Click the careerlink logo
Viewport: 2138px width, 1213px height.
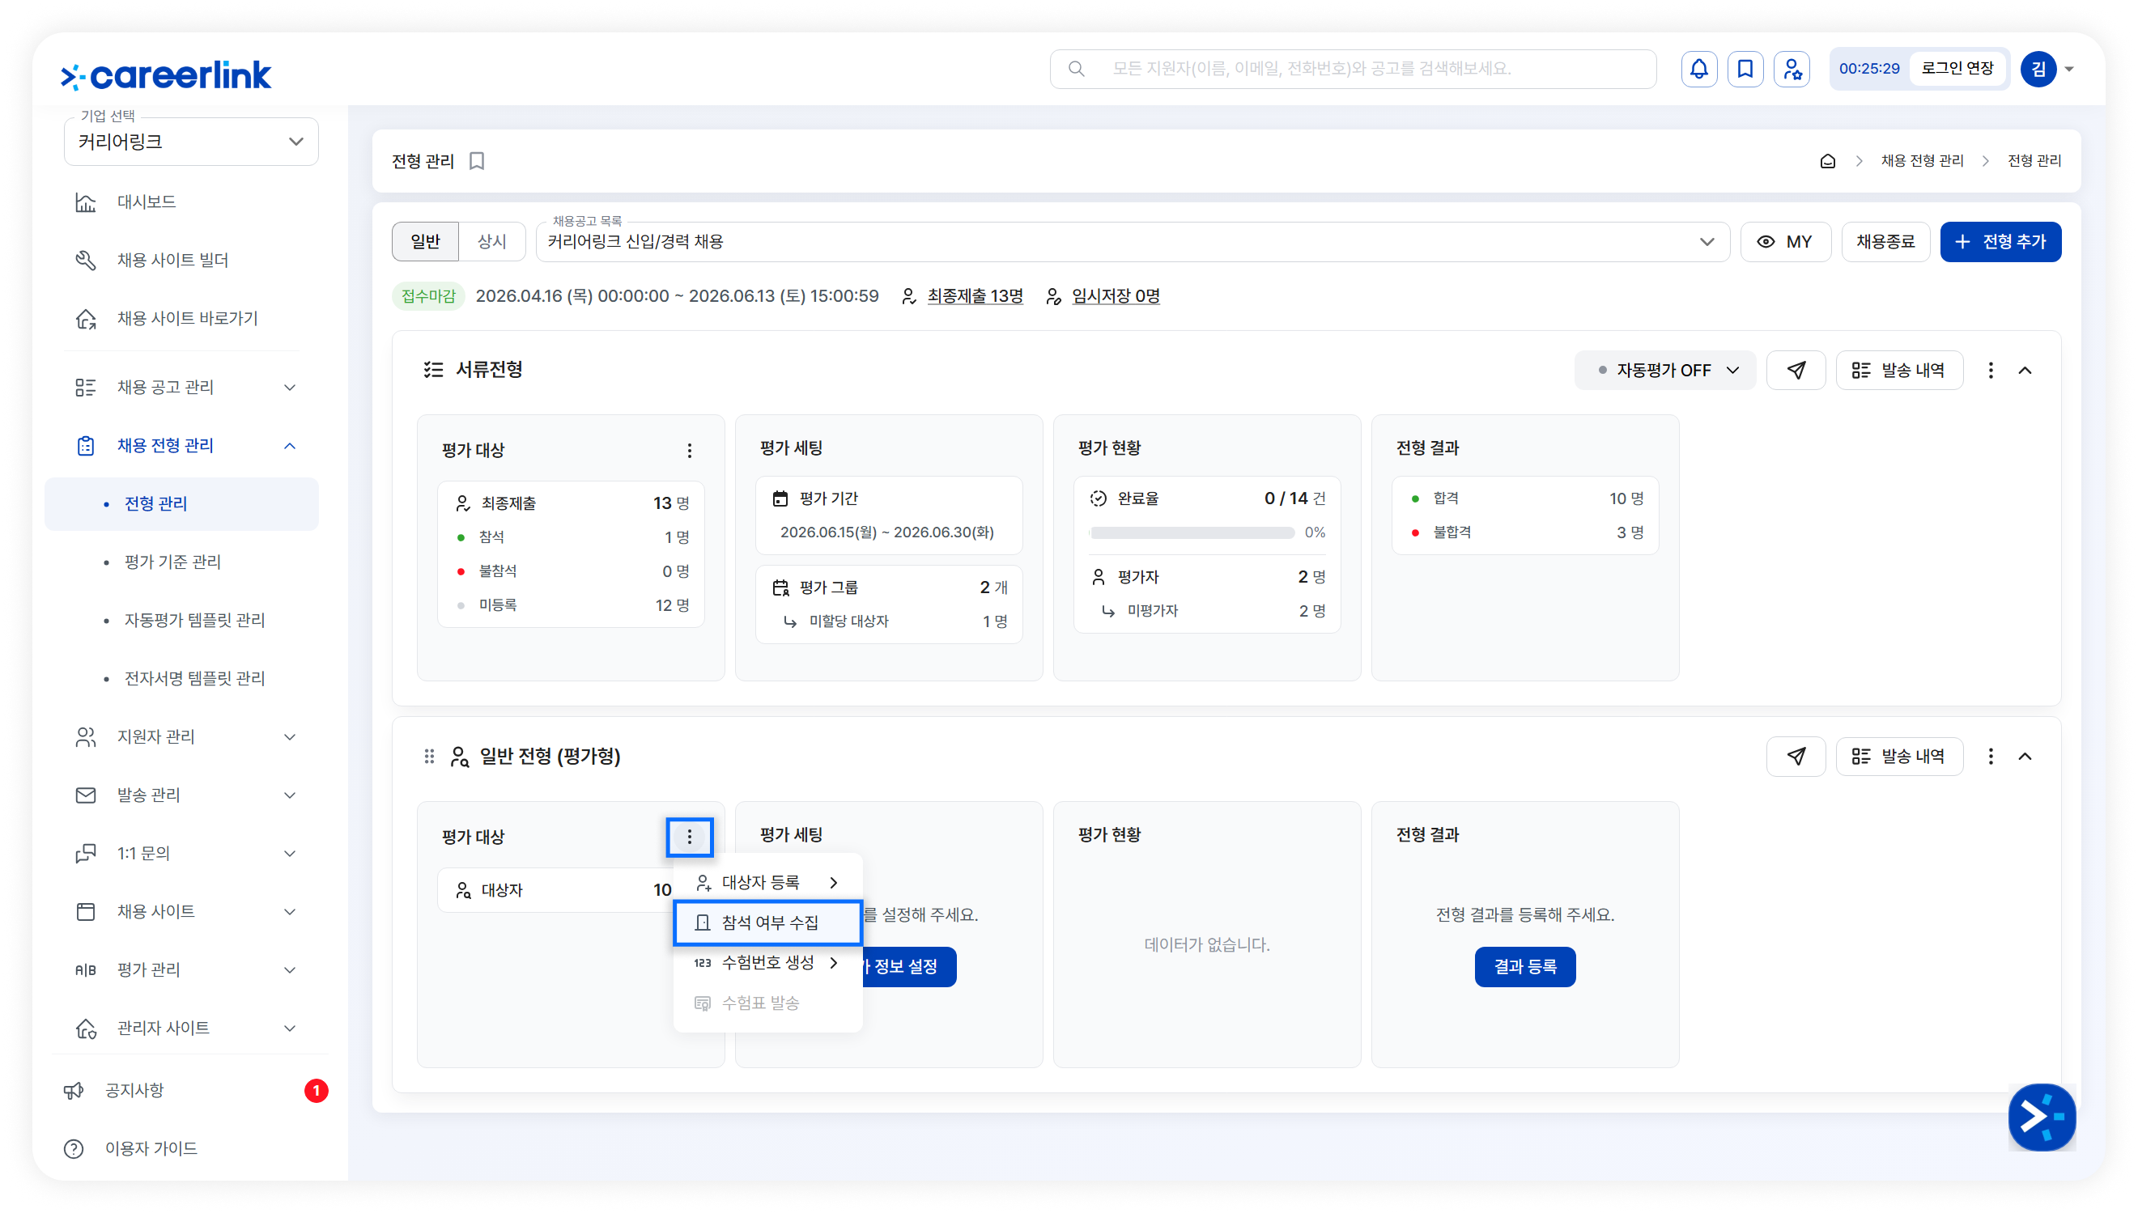[166, 76]
